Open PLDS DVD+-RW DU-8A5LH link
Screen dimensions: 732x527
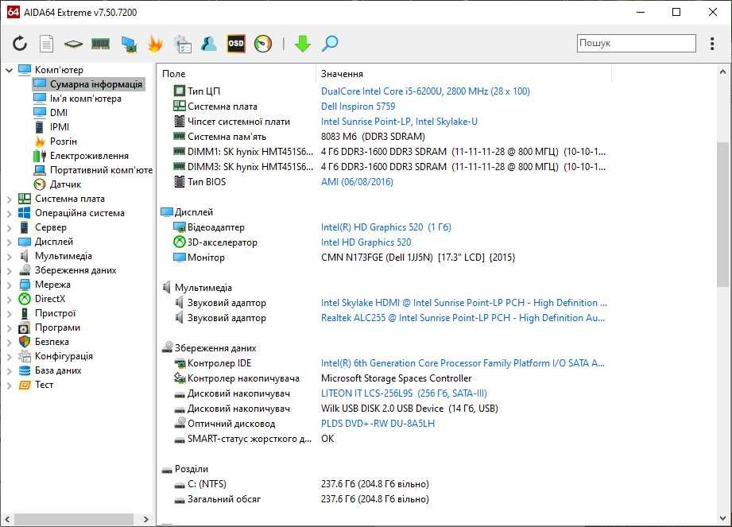[378, 424]
